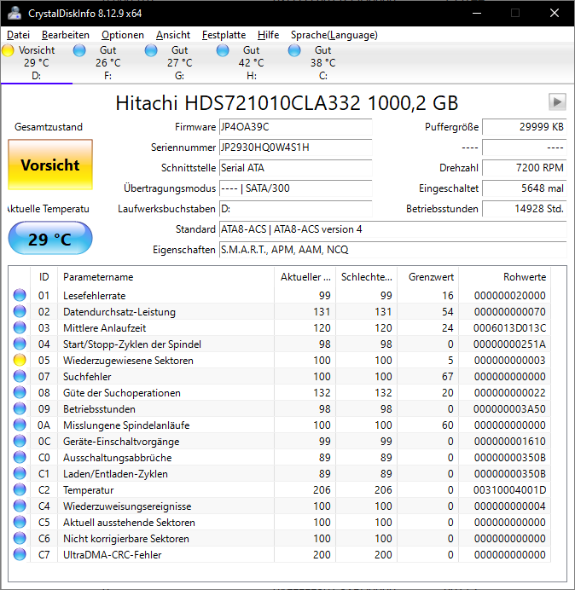Click the CrystalDiskInfo title bar app icon

(x=15, y=13)
